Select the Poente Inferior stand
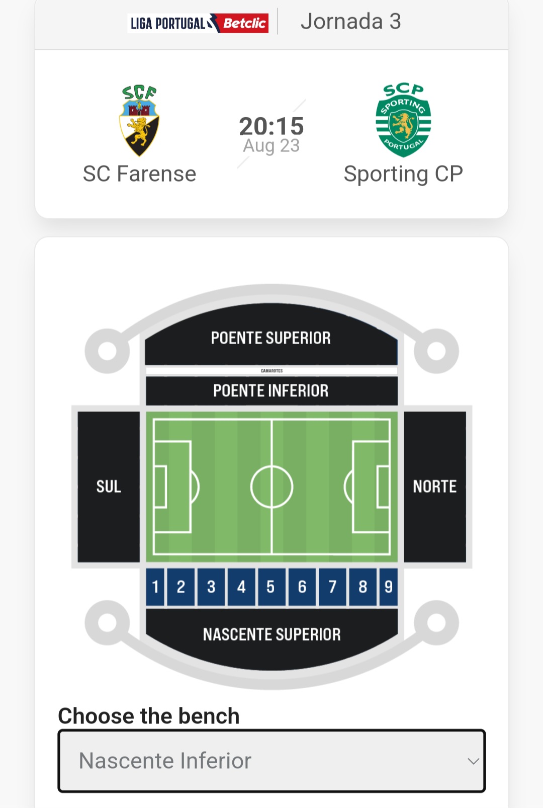543x808 pixels. [271, 390]
